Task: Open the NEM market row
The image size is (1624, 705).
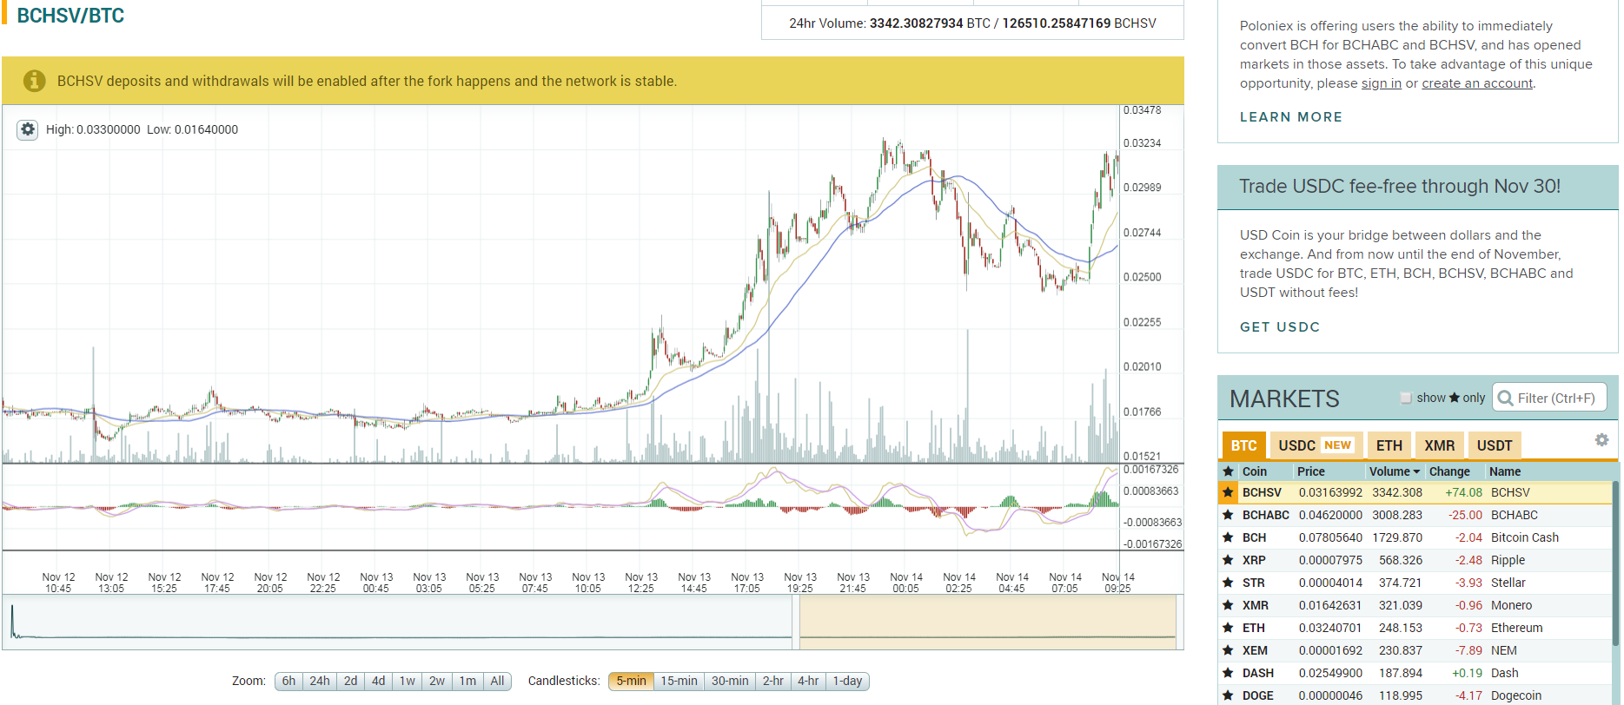Action: coord(1415,650)
